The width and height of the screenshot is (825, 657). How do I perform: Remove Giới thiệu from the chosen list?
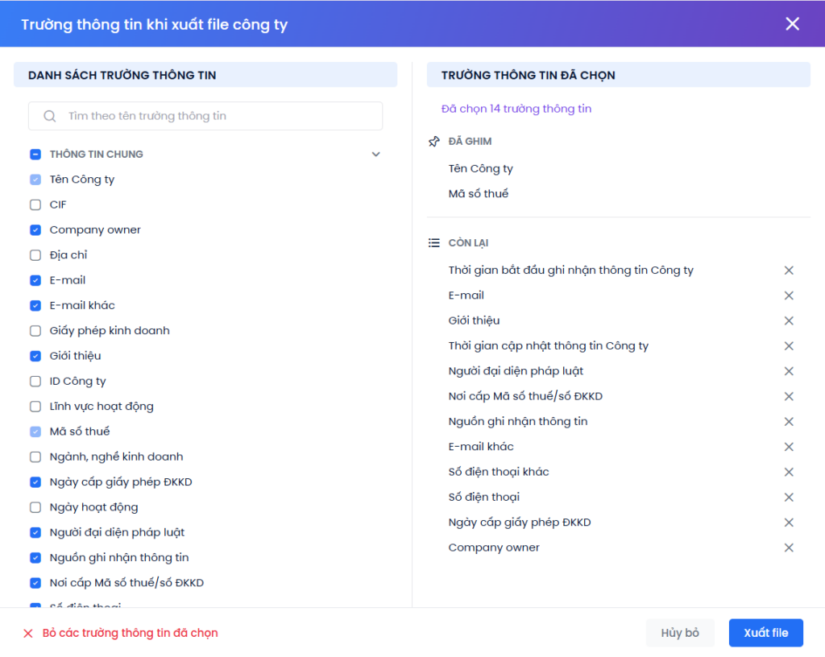(x=788, y=320)
